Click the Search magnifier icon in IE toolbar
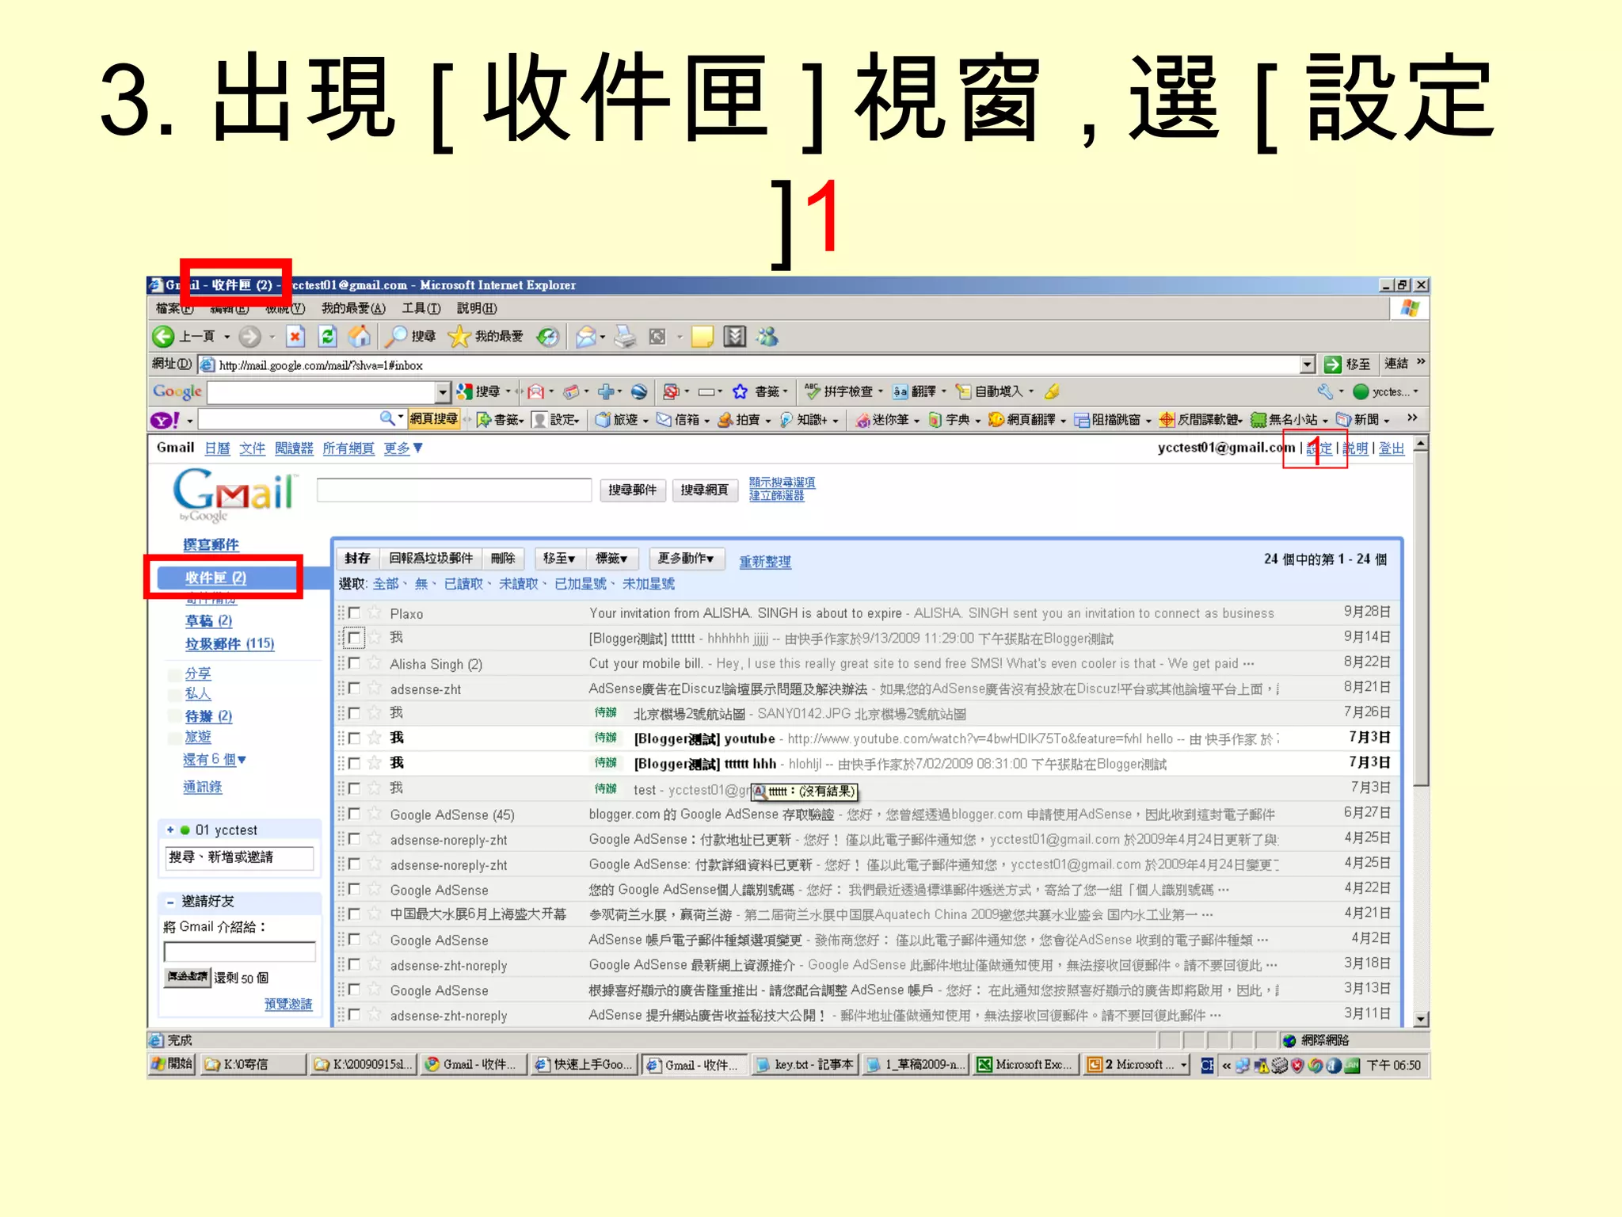Screen dimensions: 1622x1217 pos(395,337)
